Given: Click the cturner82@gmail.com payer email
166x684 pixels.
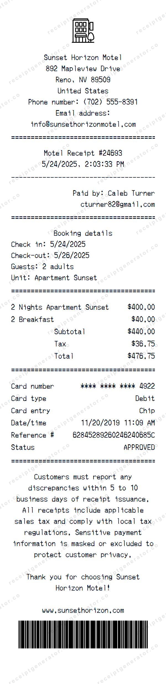Looking at the screenshot, I should click(x=118, y=204).
